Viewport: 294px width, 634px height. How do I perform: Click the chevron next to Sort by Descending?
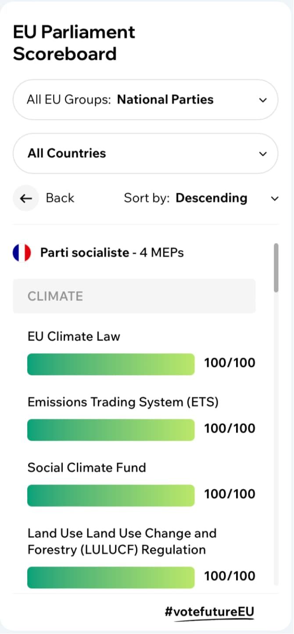[275, 198]
